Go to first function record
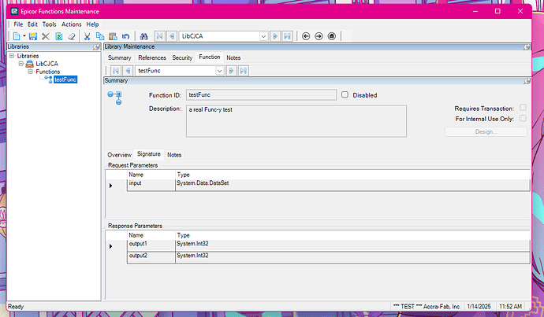 (116, 71)
